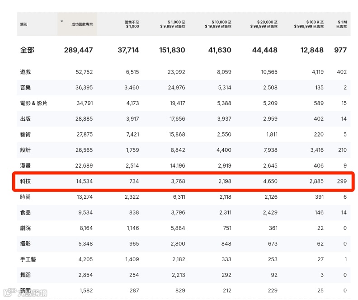Screen dimensions: 358x300
Task: Select the 設計 category row label
Action: point(25,150)
